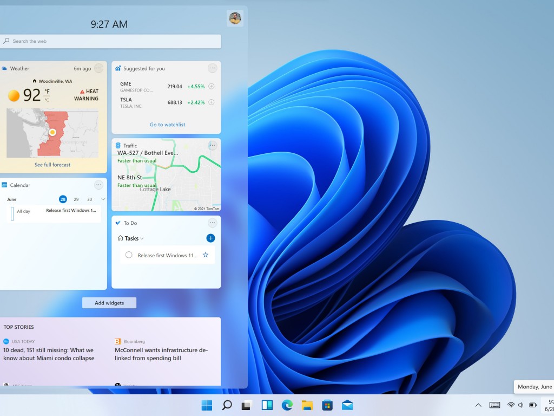Click the Add widgets button
Viewport: 554px width, 416px height.
[x=109, y=303]
